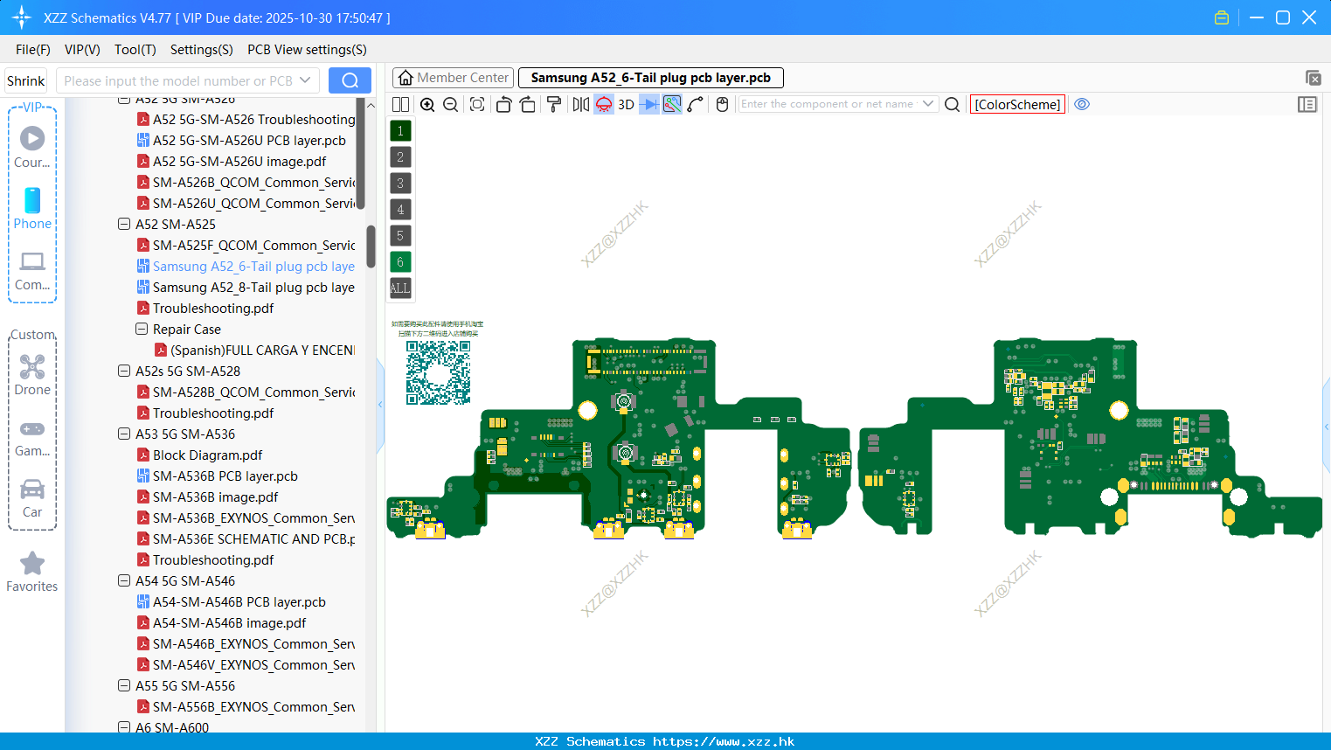Screen dimensions: 1331x750
Task: Click the window tabs icon at top right
Action: pyautogui.click(x=1313, y=78)
